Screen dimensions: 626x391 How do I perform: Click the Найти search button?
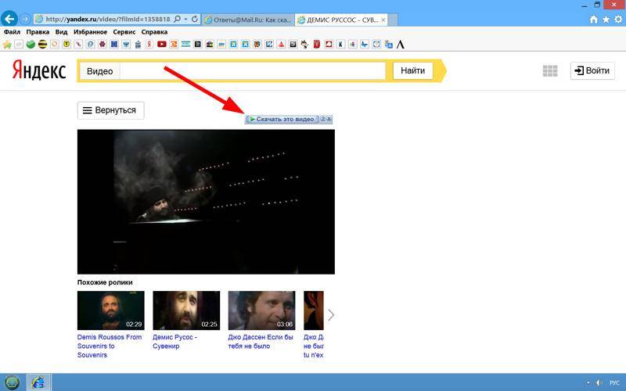(413, 70)
